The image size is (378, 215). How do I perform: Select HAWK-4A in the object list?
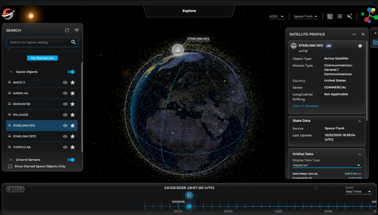42,93
